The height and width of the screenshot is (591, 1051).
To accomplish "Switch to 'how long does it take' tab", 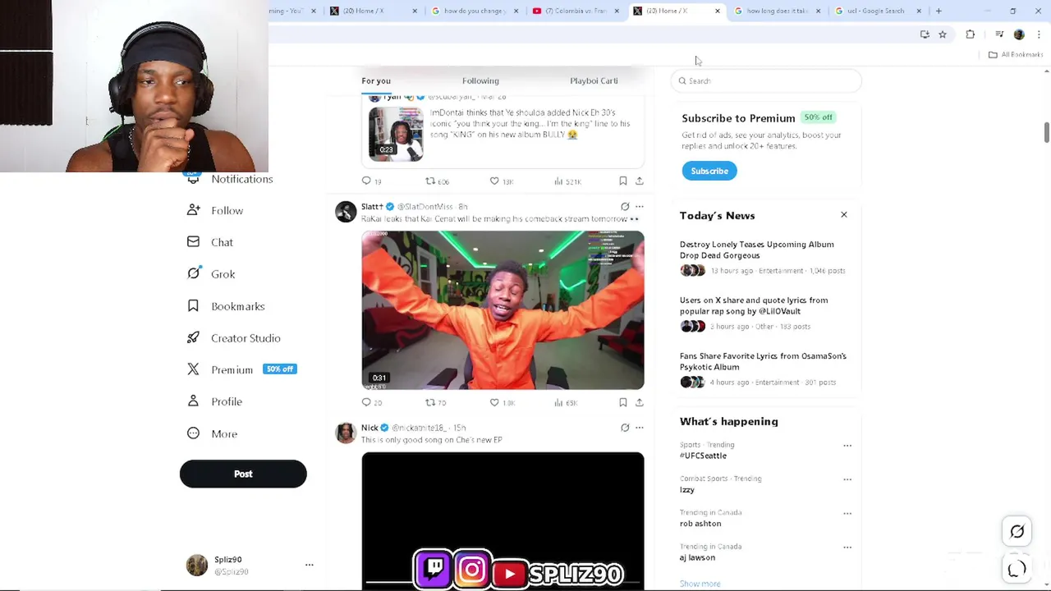I will [x=776, y=11].
